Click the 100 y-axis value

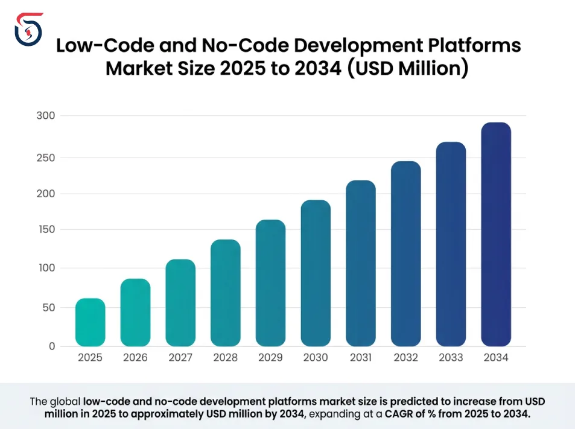point(46,268)
